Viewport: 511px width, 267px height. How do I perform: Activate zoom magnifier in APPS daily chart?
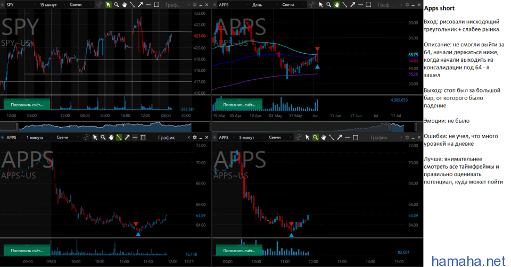[x=328, y=5]
